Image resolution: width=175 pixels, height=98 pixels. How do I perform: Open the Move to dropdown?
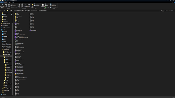click(x=19, y=6)
